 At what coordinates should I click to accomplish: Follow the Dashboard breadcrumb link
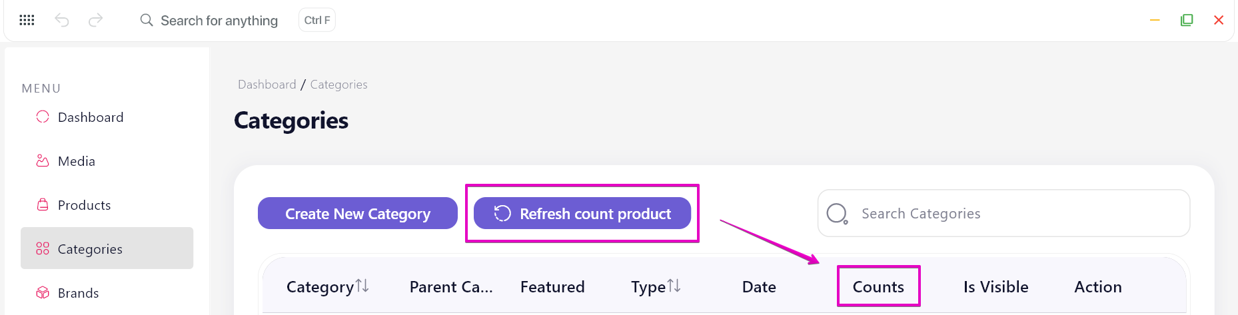pos(267,85)
